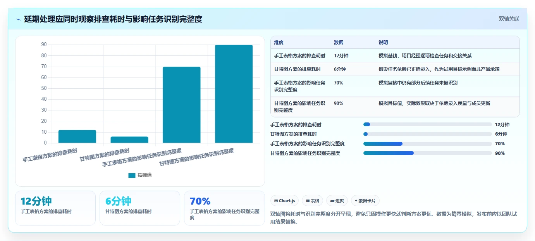Viewport: 535px width, 241px height.
Task: Click the 维度 column header
Action: 279,43
